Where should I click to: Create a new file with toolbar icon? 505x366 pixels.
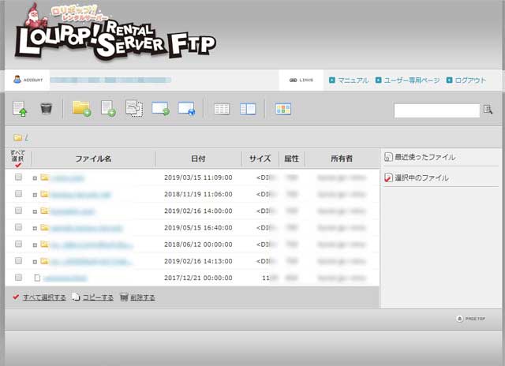point(108,109)
